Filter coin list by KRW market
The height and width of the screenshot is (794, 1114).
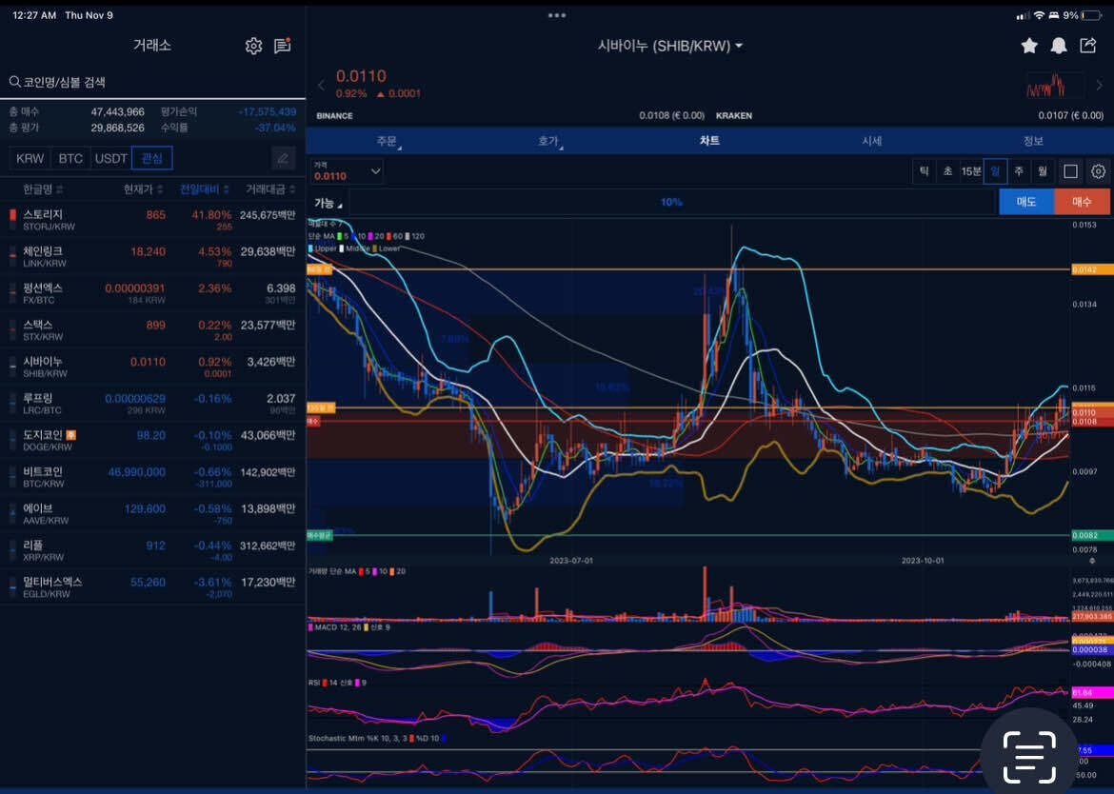pos(30,158)
